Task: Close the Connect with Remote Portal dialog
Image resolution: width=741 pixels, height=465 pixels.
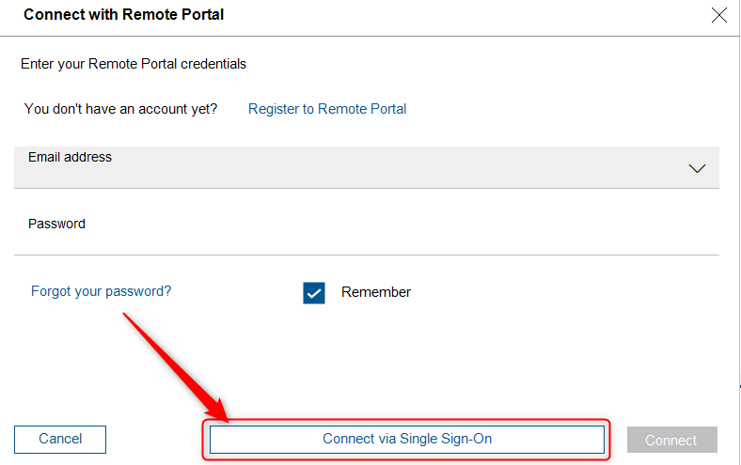Action: click(719, 15)
